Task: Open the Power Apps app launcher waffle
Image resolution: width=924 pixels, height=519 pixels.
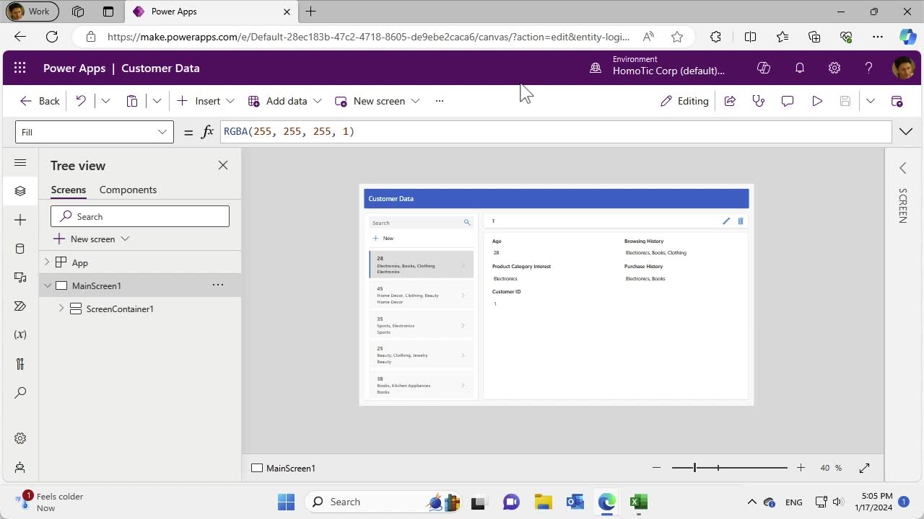Action: pos(20,68)
